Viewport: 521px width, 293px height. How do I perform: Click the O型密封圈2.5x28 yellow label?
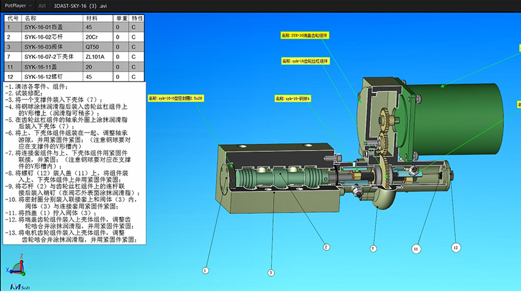(x=176, y=98)
